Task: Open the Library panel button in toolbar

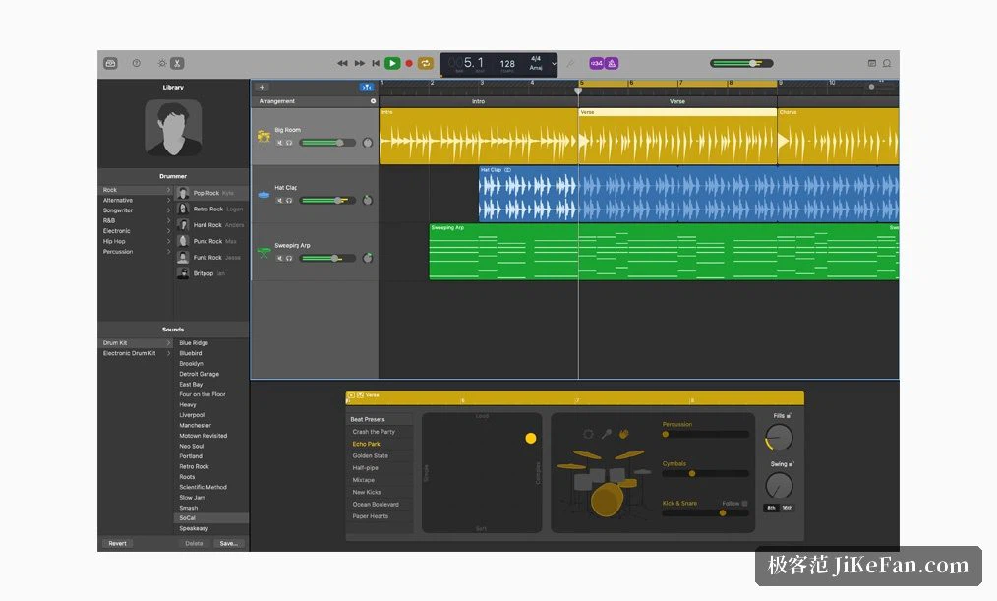Action: tap(111, 63)
